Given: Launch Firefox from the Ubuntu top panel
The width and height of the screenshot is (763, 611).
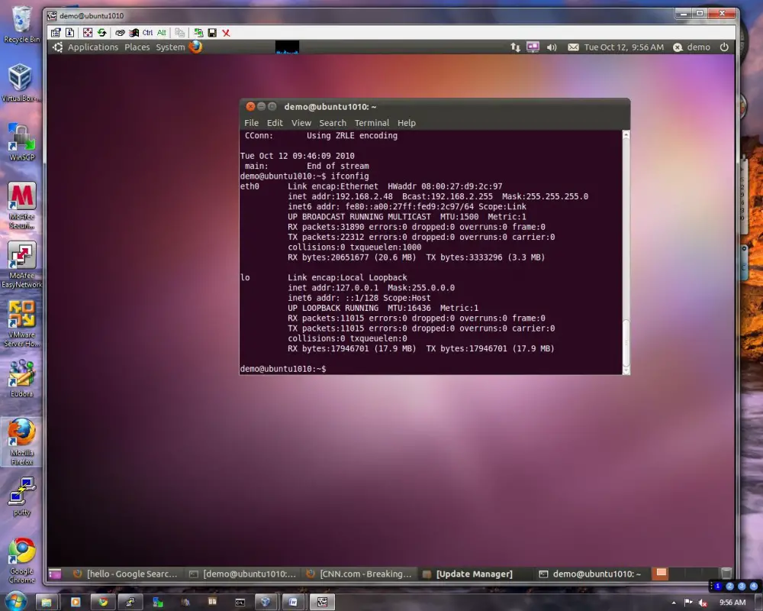Looking at the screenshot, I should [196, 47].
